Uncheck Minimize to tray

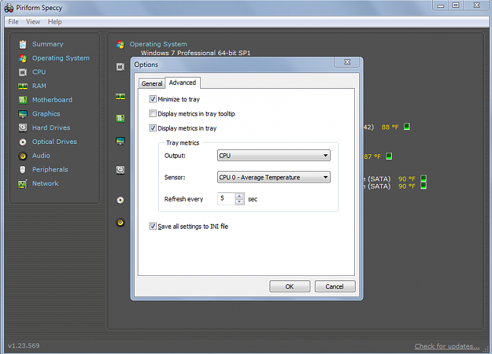click(x=153, y=99)
